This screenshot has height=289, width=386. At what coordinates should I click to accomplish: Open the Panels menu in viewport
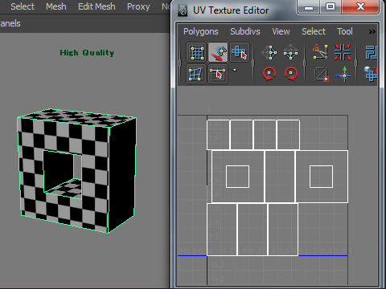coord(10,23)
